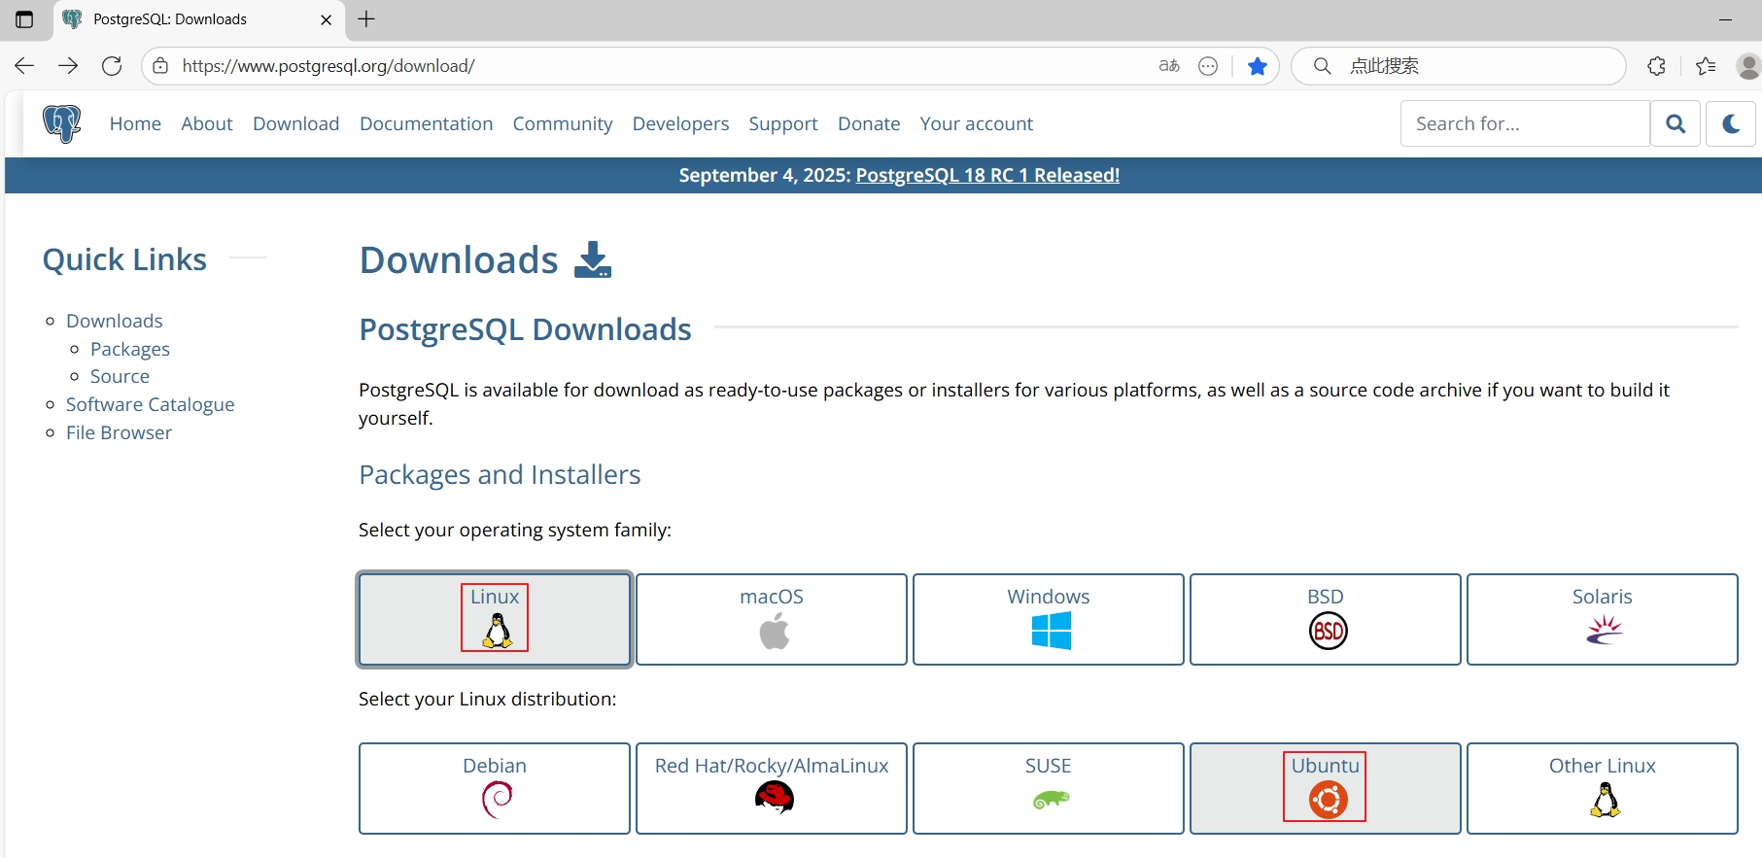Click the PostgreSQL Downloads heading
1762x858 pixels.
pyautogui.click(x=525, y=329)
